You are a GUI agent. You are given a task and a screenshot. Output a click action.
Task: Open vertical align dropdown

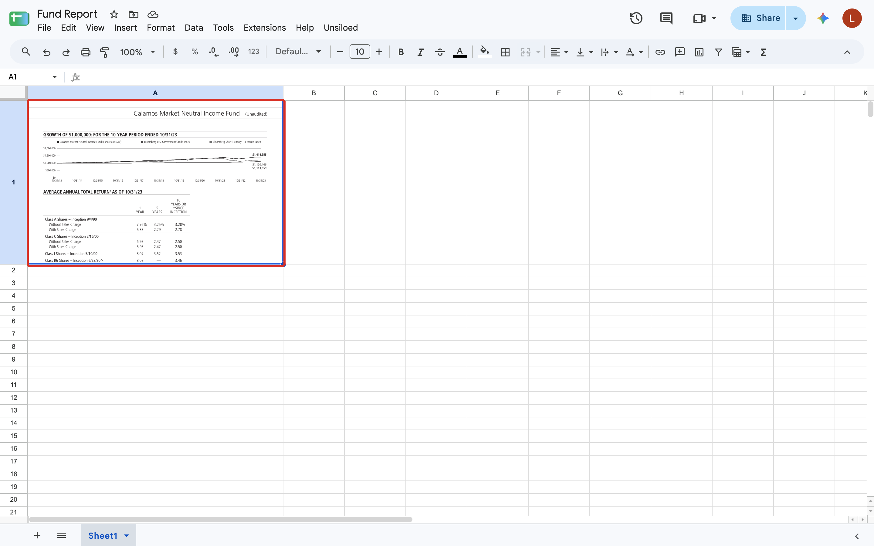coord(584,52)
